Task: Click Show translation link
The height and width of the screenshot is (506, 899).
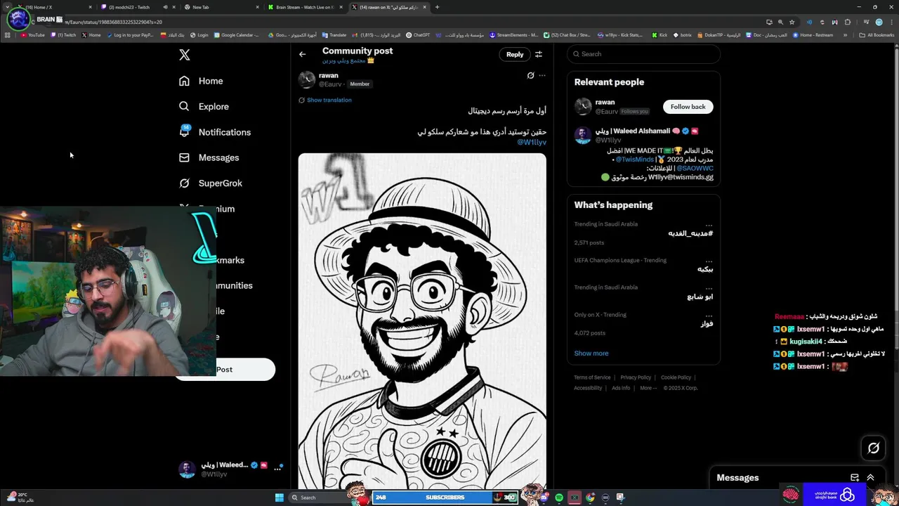Action: point(329,100)
